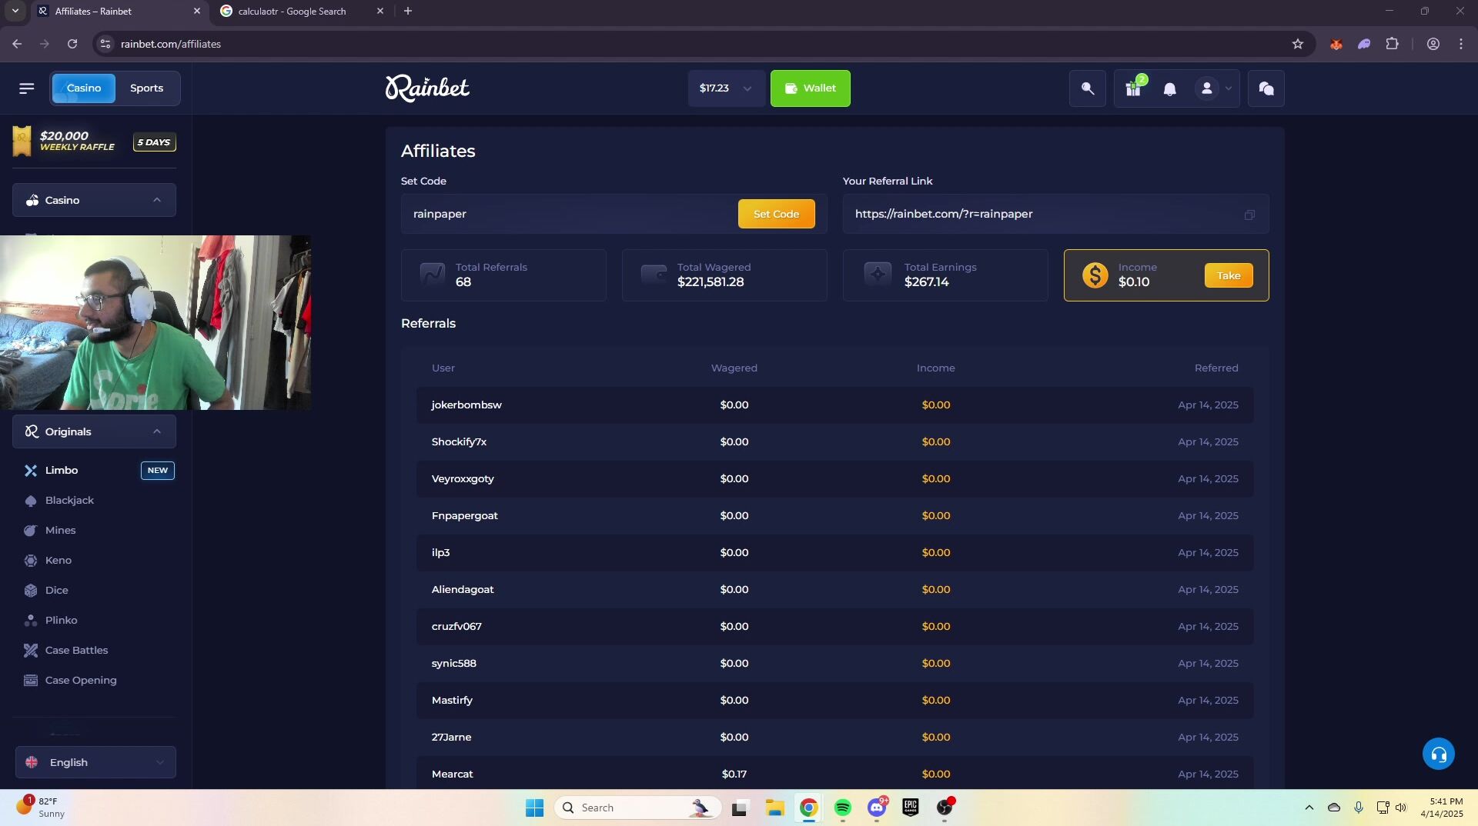This screenshot has width=1478, height=826.
Task: Open live support headset button
Action: pos(1438,754)
